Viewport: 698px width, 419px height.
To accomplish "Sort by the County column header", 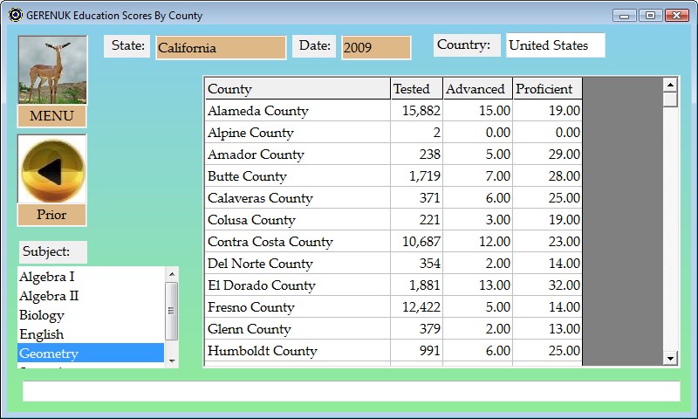I will [297, 89].
